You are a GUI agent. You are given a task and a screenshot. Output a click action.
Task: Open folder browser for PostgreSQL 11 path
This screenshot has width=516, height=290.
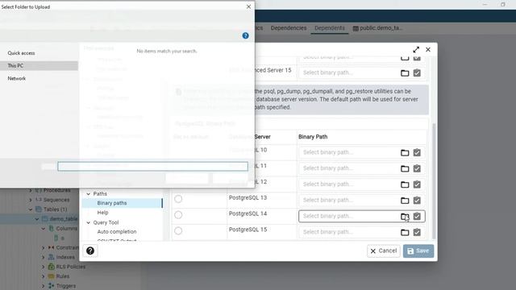[x=405, y=168]
